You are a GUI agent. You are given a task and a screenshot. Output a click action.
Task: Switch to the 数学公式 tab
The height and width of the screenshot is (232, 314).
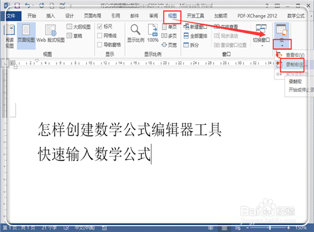tap(296, 16)
